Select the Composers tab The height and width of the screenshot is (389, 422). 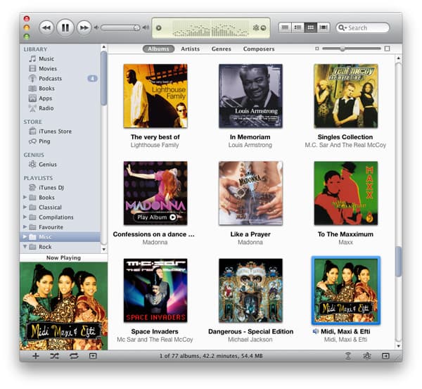(x=259, y=49)
